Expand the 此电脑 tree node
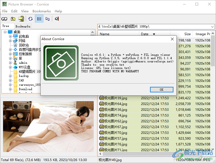This screenshot has width=216, height=163. [x=10, y=36]
